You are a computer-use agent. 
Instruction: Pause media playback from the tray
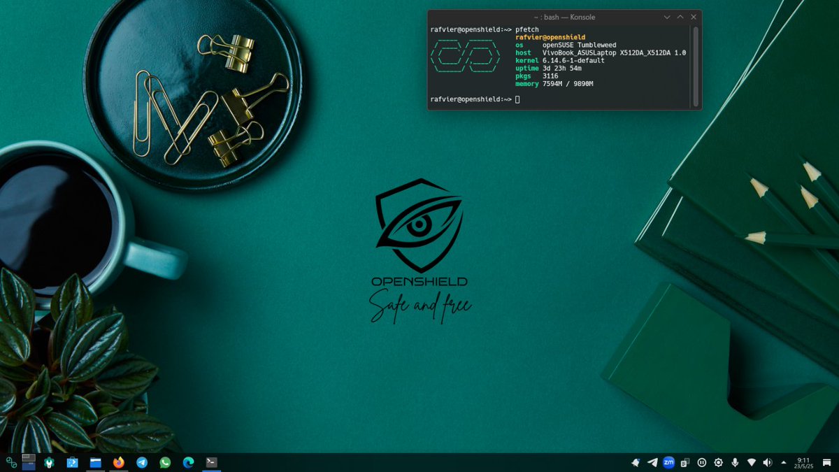701,462
